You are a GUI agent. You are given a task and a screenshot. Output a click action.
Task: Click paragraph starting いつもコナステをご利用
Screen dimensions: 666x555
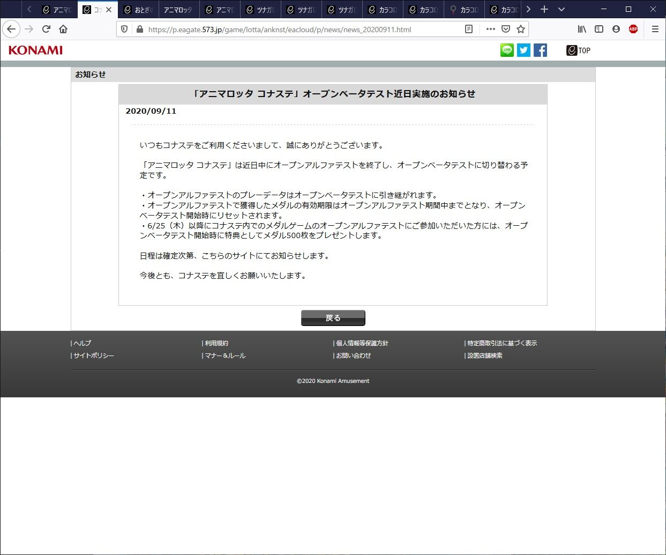[x=261, y=145]
